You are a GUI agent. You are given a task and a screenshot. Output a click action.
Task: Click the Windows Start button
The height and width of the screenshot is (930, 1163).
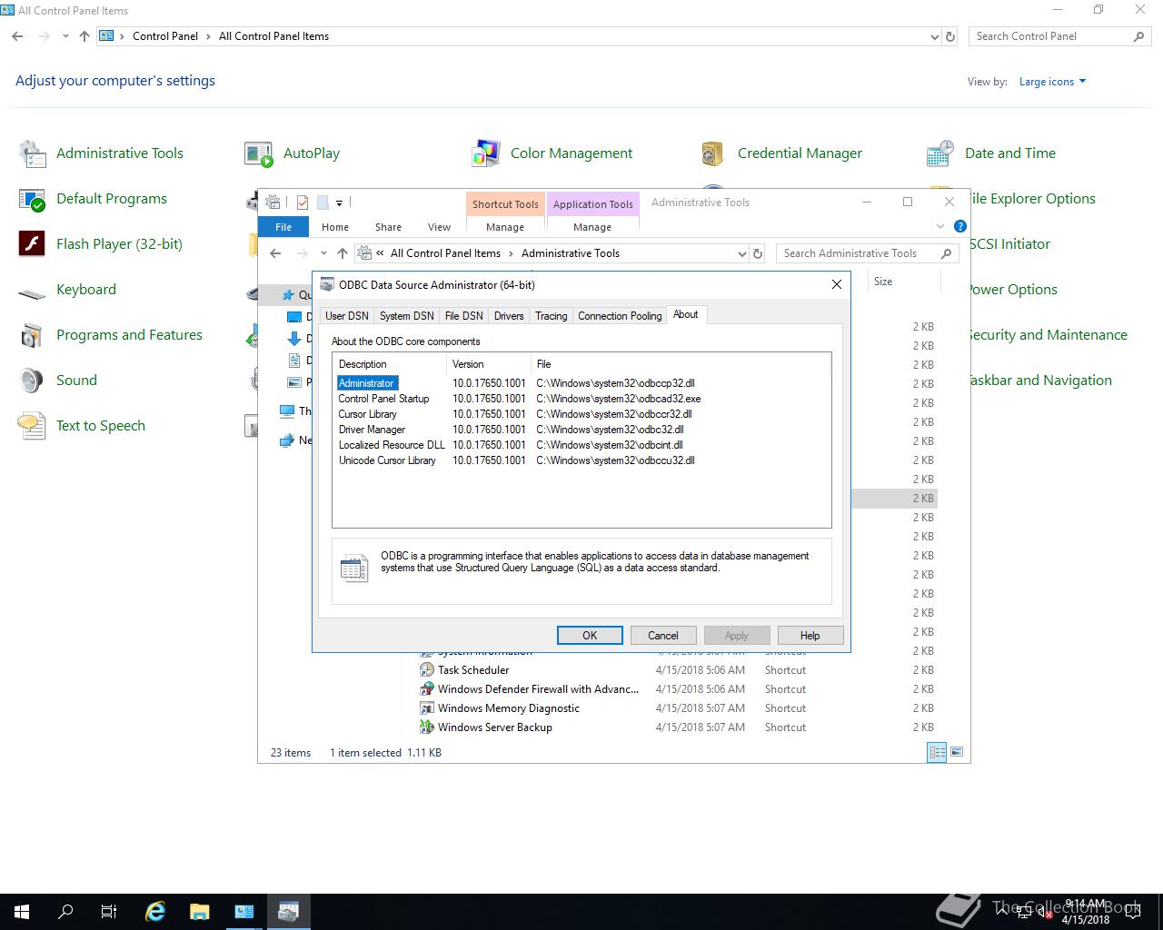(22, 912)
